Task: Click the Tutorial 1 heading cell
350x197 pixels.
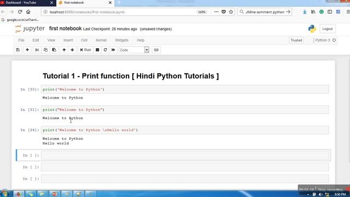Action: coord(131,76)
